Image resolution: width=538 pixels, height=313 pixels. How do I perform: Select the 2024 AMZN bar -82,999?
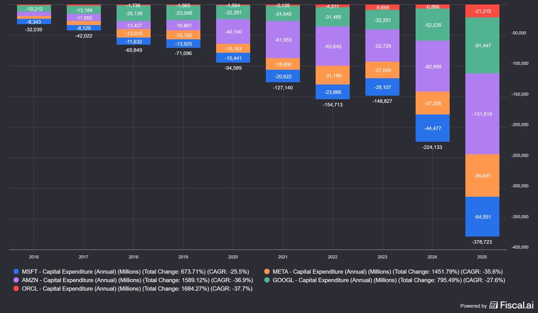tap(433, 66)
